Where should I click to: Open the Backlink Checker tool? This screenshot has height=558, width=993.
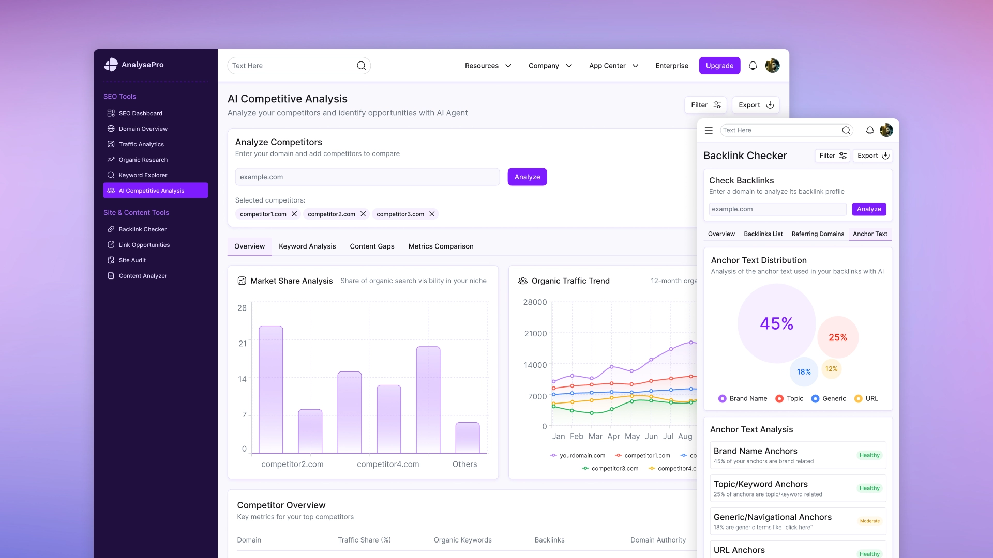pos(142,229)
